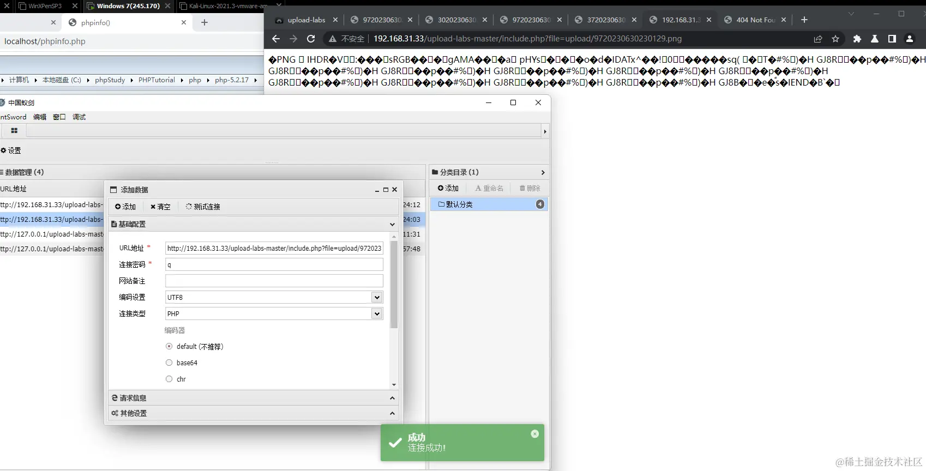The height and width of the screenshot is (471, 926).
Task: Click the scrollbar down arrow in dialog
Action: point(394,385)
